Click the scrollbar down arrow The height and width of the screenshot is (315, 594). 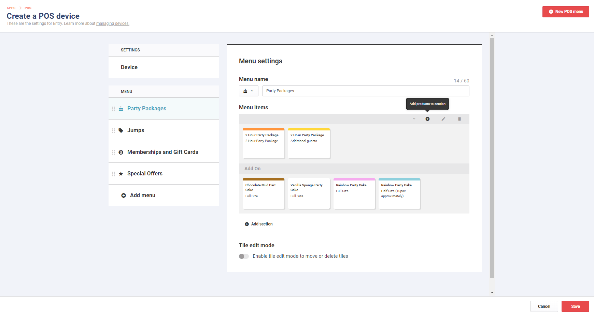click(492, 292)
